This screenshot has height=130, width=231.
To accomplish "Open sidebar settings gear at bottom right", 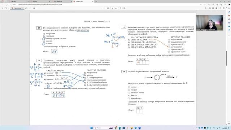I will [229, 124].
